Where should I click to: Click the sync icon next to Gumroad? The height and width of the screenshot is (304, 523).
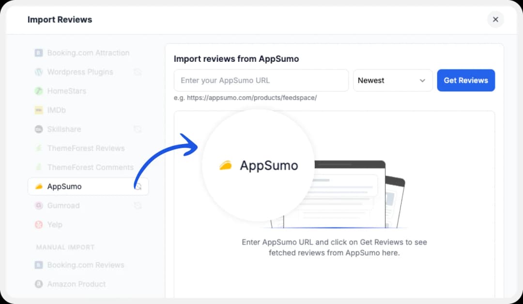pos(138,205)
